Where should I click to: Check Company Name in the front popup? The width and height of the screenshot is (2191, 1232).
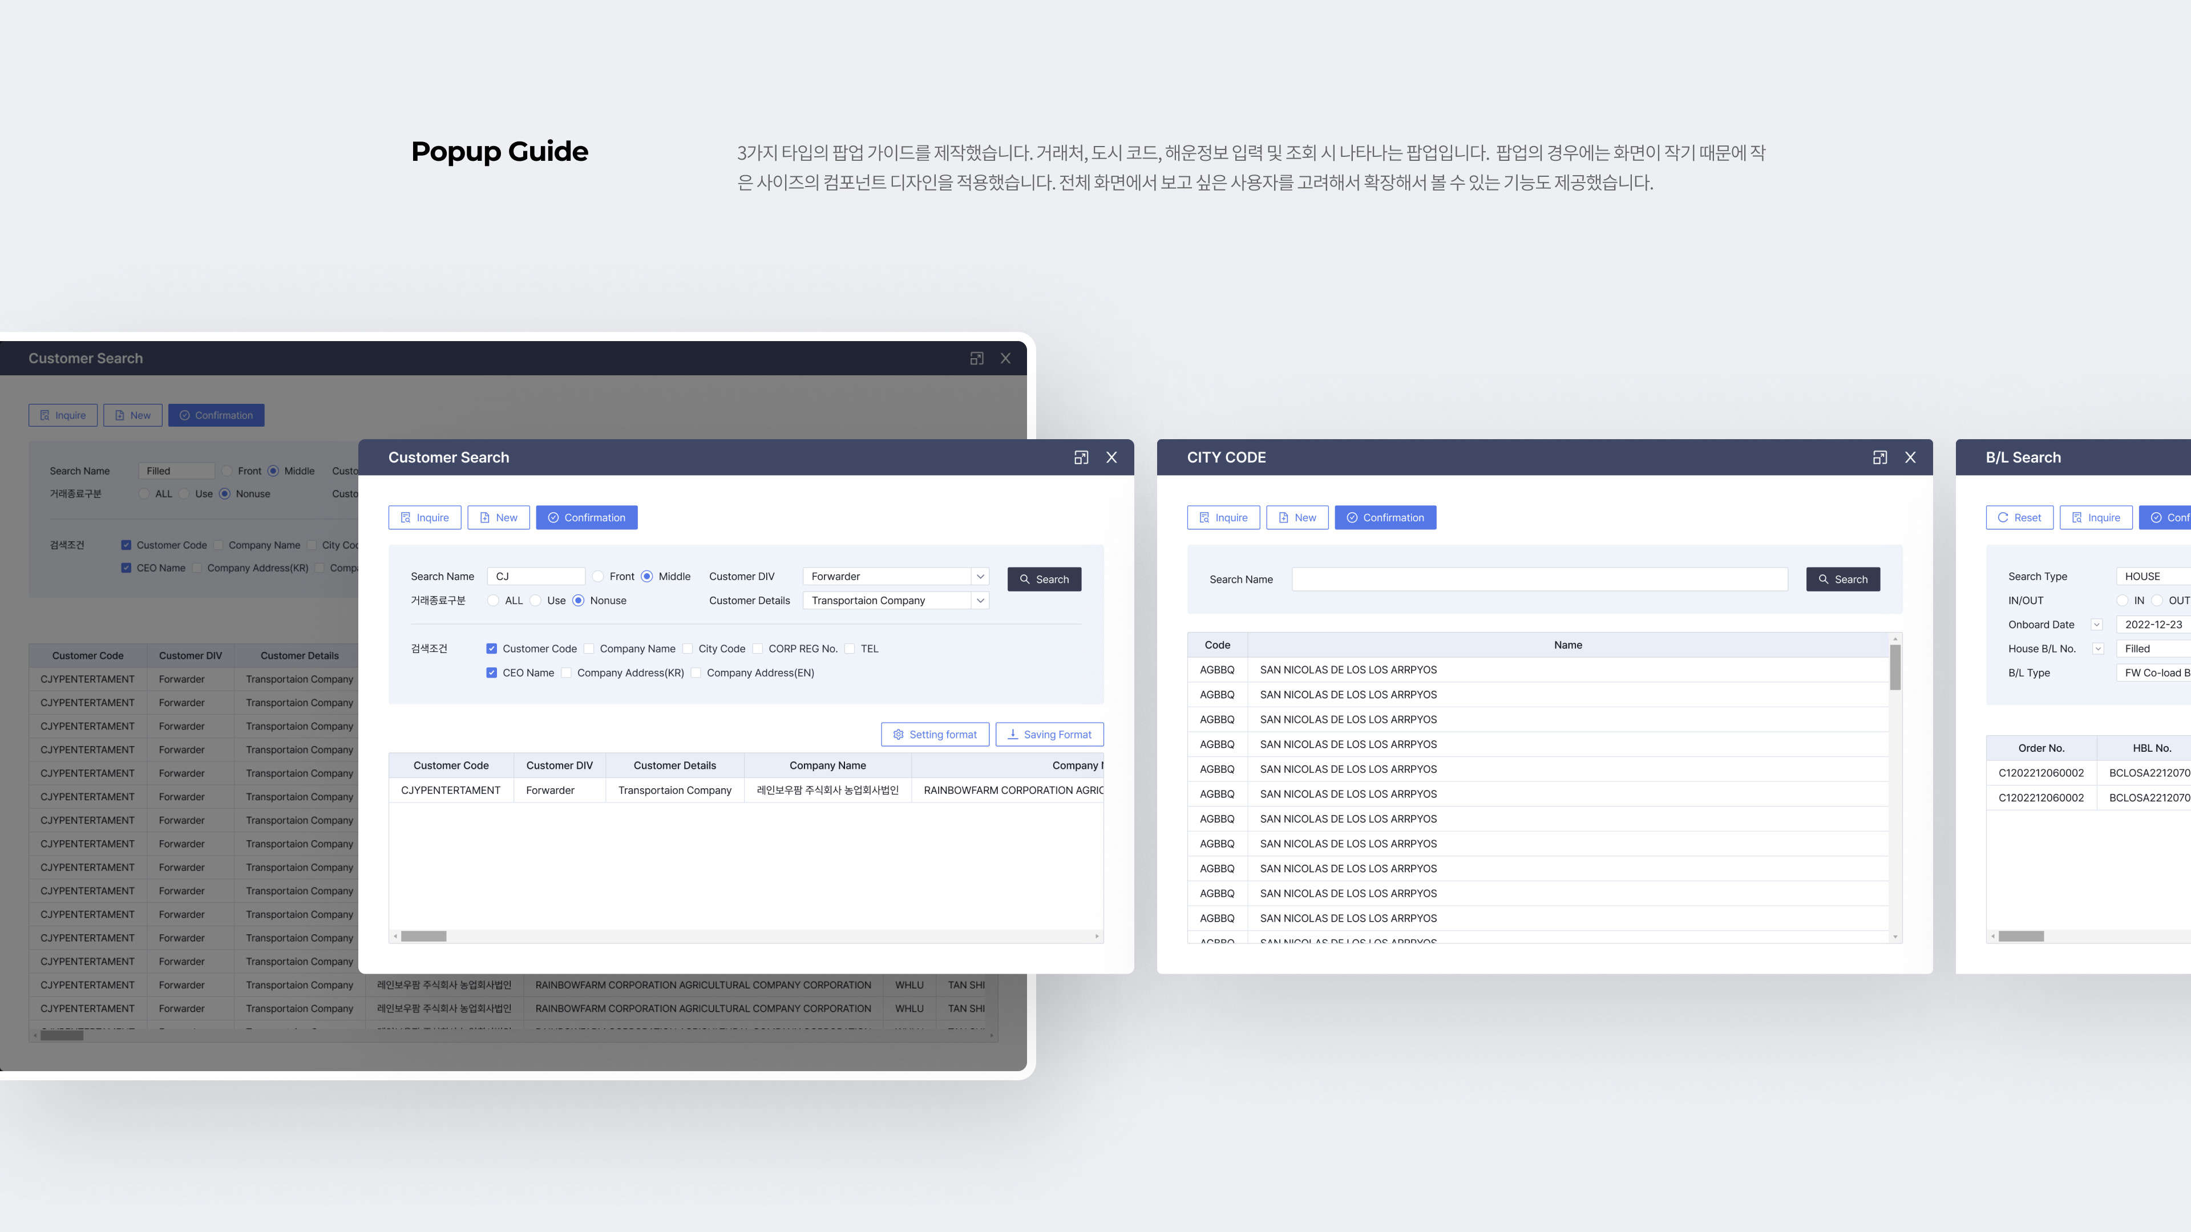(x=589, y=649)
